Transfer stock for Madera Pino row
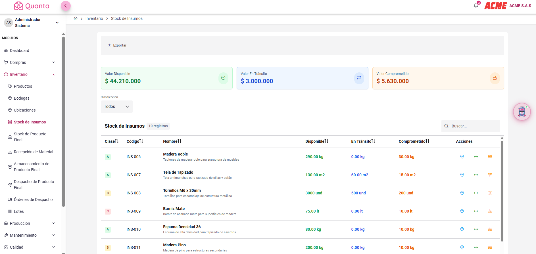The height and width of the screenshot is (254, 536). [476, 247]
